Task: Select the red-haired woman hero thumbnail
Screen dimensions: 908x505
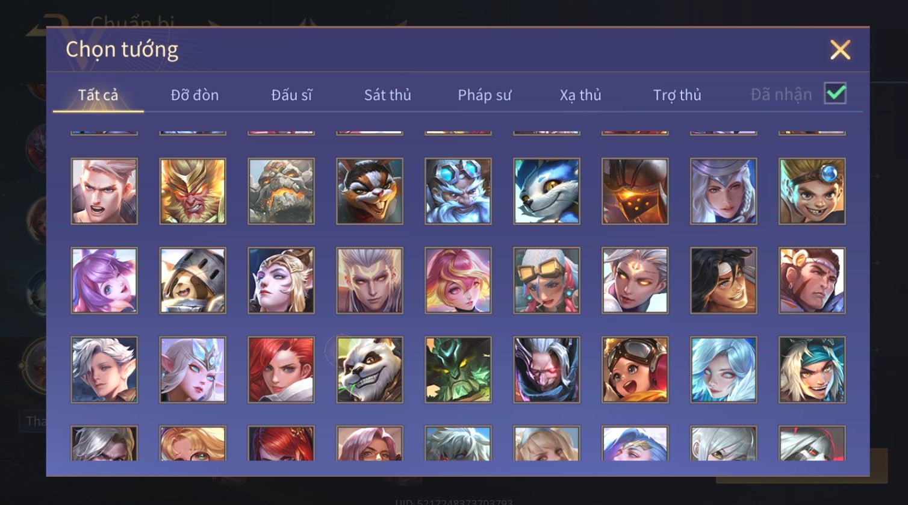Action: coord(281,370)
